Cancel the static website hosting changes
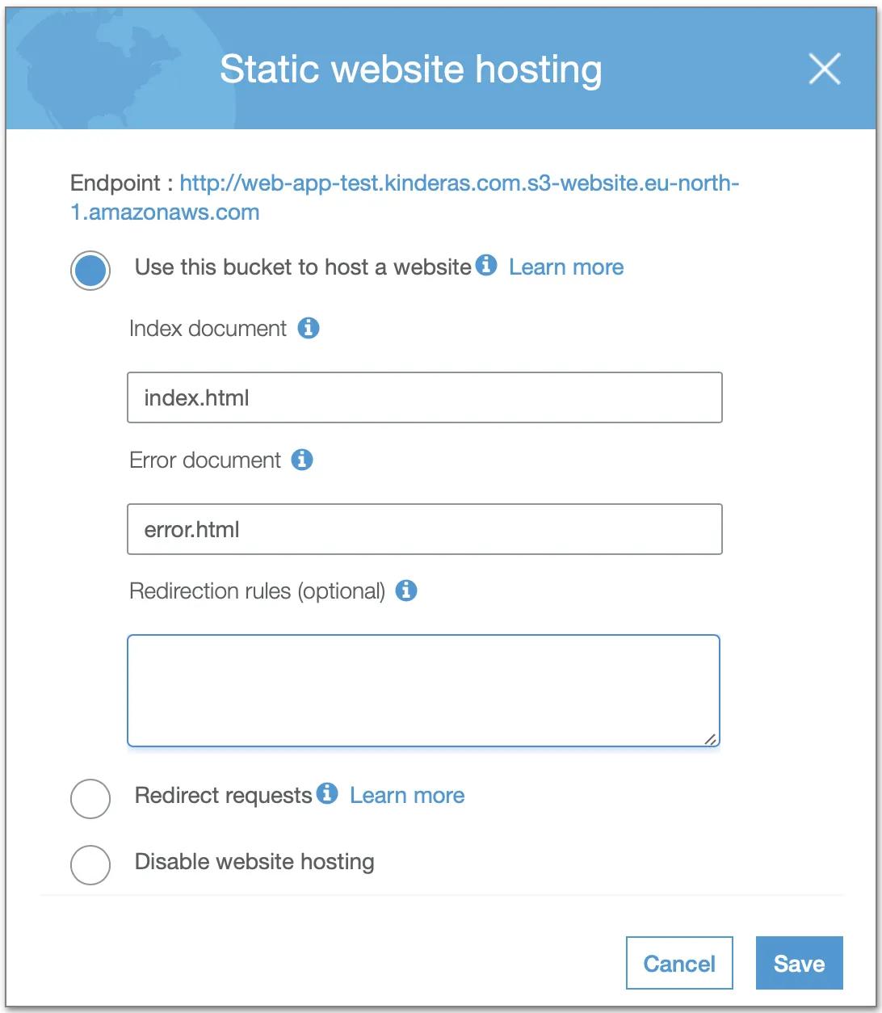The height and width of the screenshot is (1013, 882). (x=678, y=963)
